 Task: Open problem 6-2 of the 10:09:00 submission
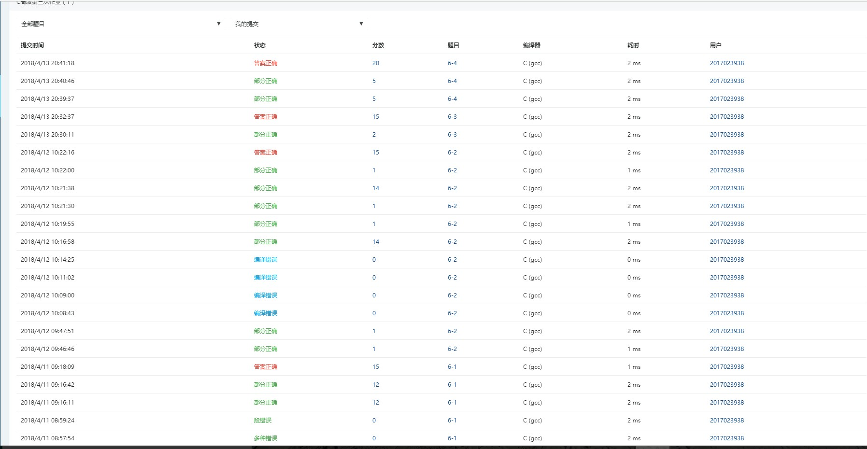click(452, 295)
